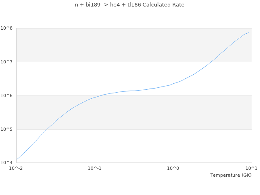Screen dimensions: 260x195
Task: Click the curve's starting point at lower left
Action: [16, 160]
